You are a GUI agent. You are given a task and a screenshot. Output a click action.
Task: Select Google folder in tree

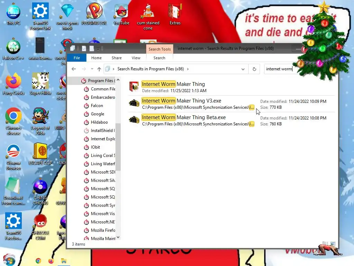point(94,114)
